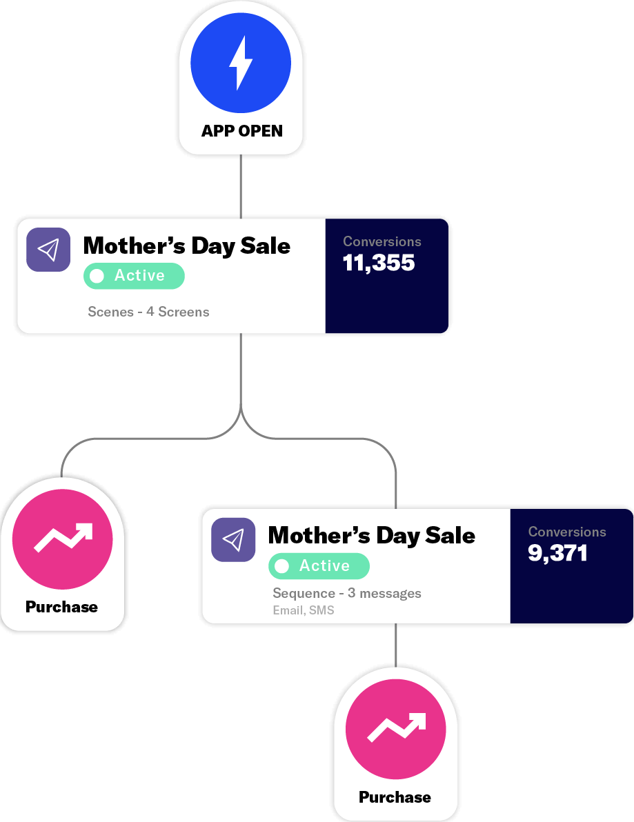This screenshot has width=634, height=822.
Task: Click the Purchase label on the bottom node
Action: click(395, 797)
